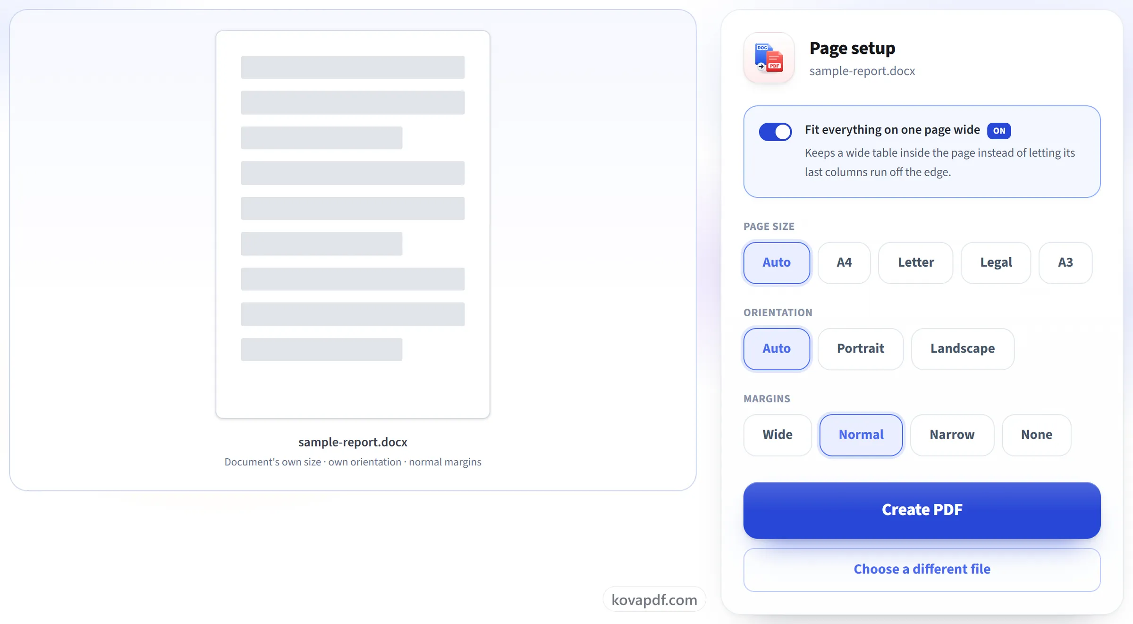Select A3 page size
The height and width of the screenshot is (624, 1133).
(x=1065, y=262)
